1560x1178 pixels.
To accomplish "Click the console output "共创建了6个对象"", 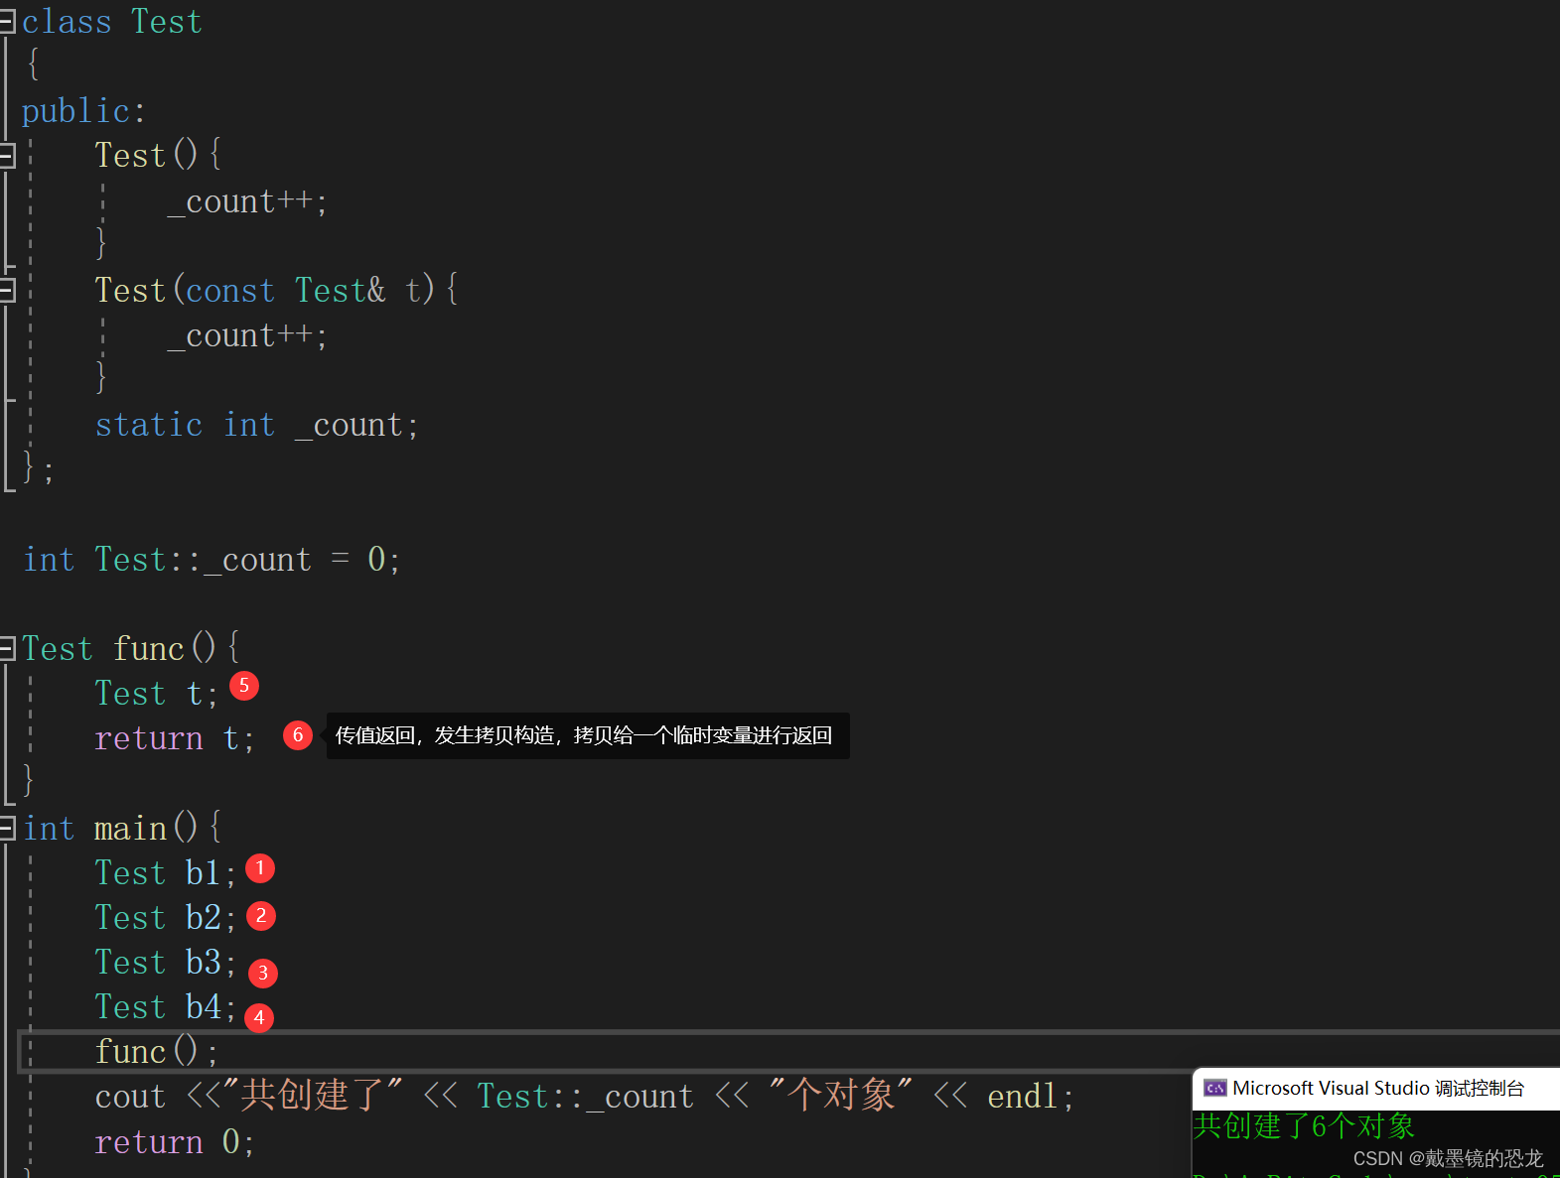I will (x=1304, y=1126).
